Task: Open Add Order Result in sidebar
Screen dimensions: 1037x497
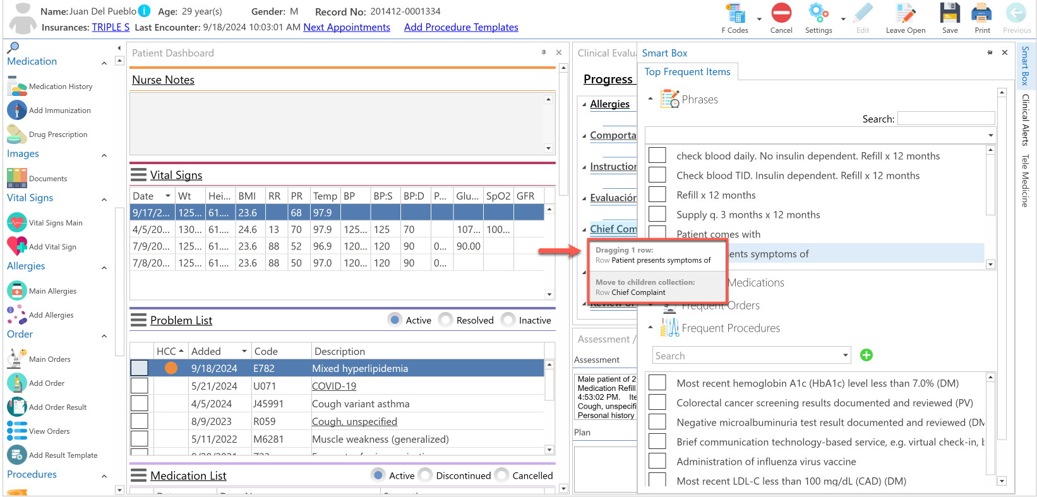Action: tap(47, 407)
